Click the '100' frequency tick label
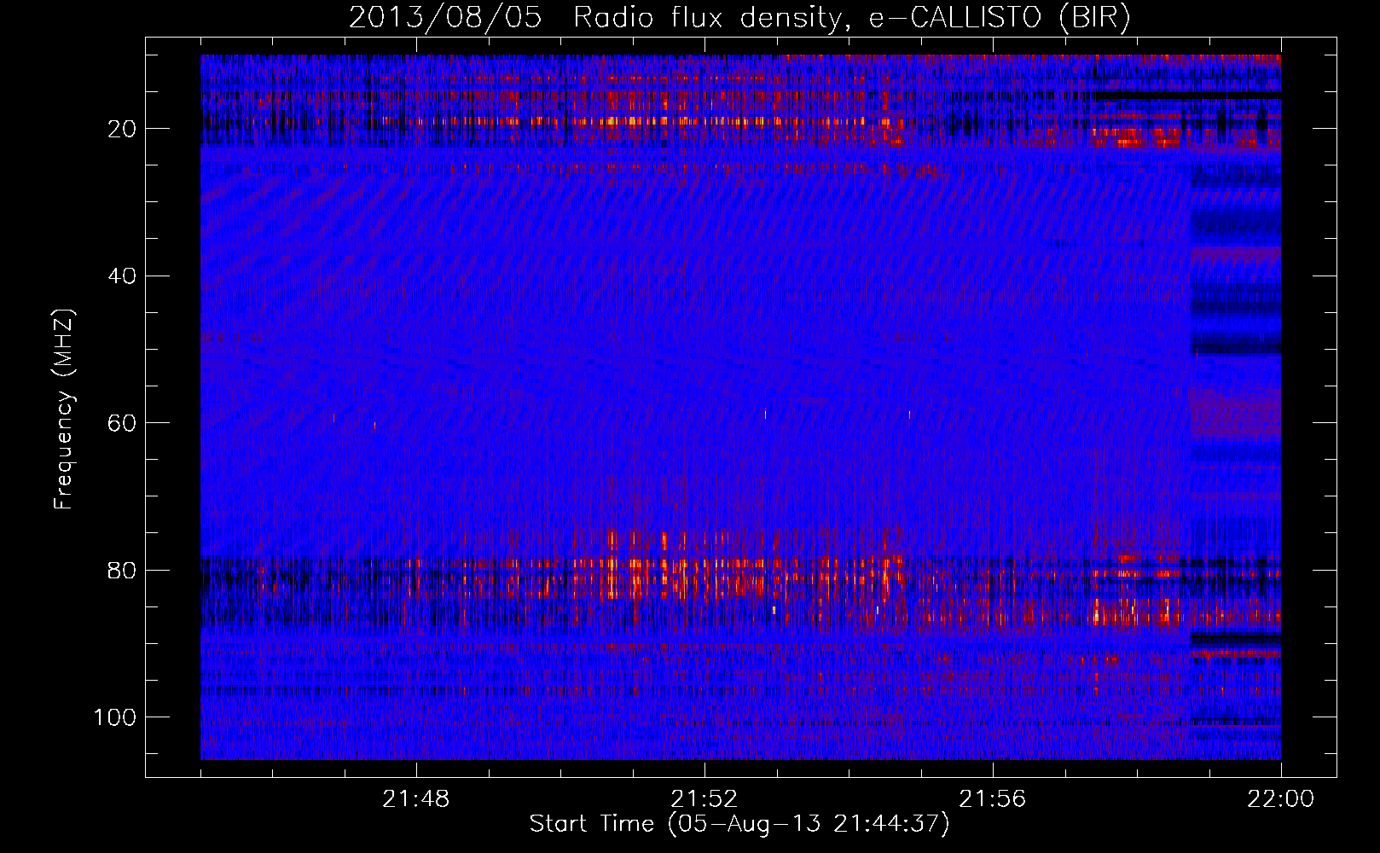Screen dimensions: 1380x853 pyautogui.click(x=115, y=717)
